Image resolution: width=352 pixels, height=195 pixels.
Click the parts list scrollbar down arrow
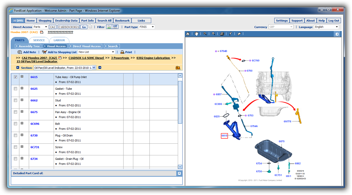(180, 167)
